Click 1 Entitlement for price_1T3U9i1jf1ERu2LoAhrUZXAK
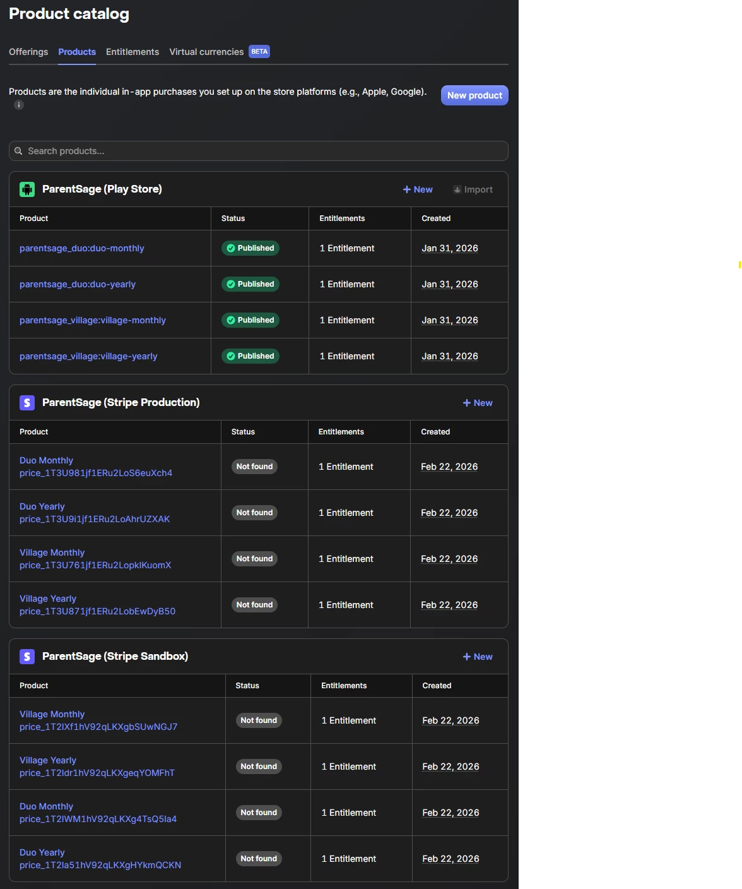The height and width of the screenshot is (889, 742). point(346,513)
